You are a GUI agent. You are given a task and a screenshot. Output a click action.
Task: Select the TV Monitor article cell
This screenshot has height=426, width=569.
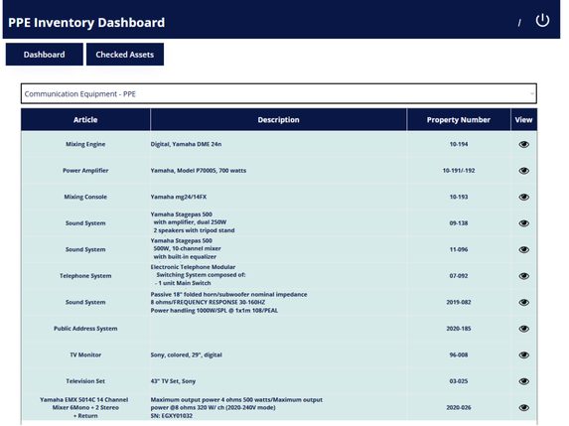point(85,355)
